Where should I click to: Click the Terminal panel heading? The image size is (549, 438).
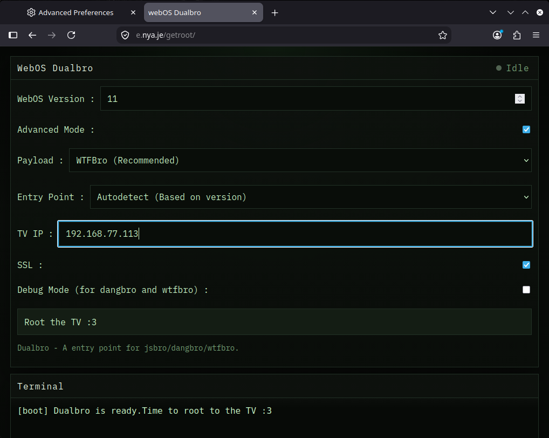[40, 386]
